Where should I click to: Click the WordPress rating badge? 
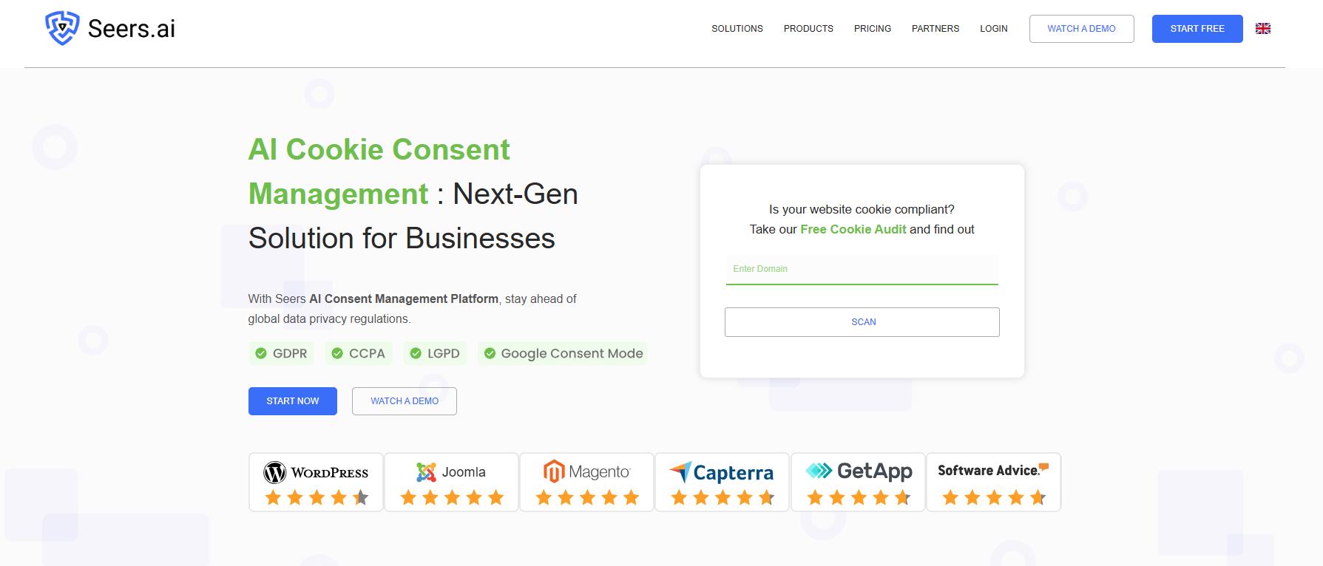(316, 482)
